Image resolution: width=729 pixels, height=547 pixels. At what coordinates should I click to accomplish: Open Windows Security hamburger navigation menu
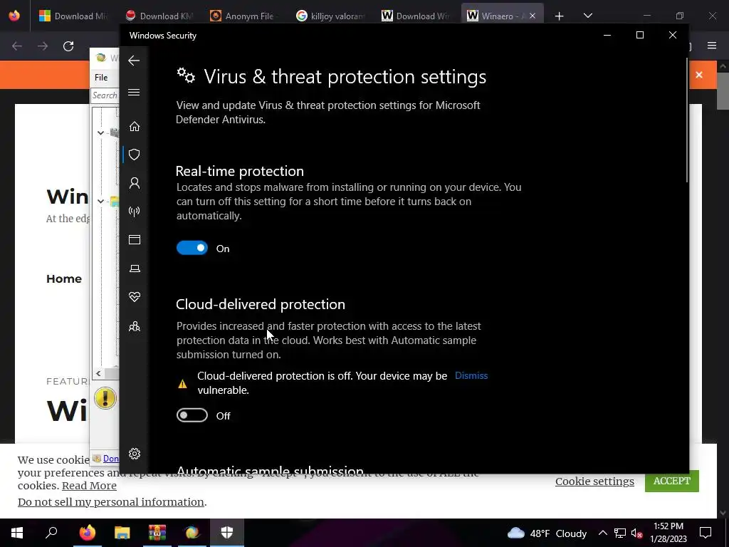click(134, 92)
